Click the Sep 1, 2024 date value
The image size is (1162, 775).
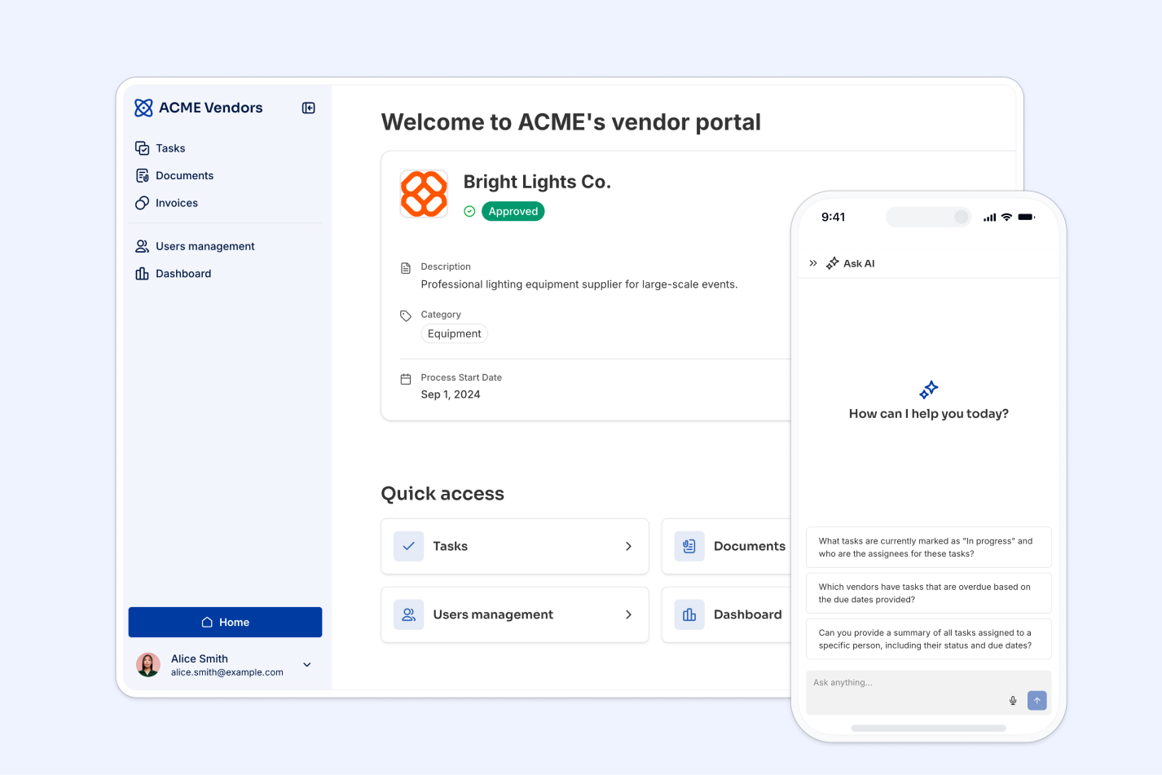pos(451,394)
